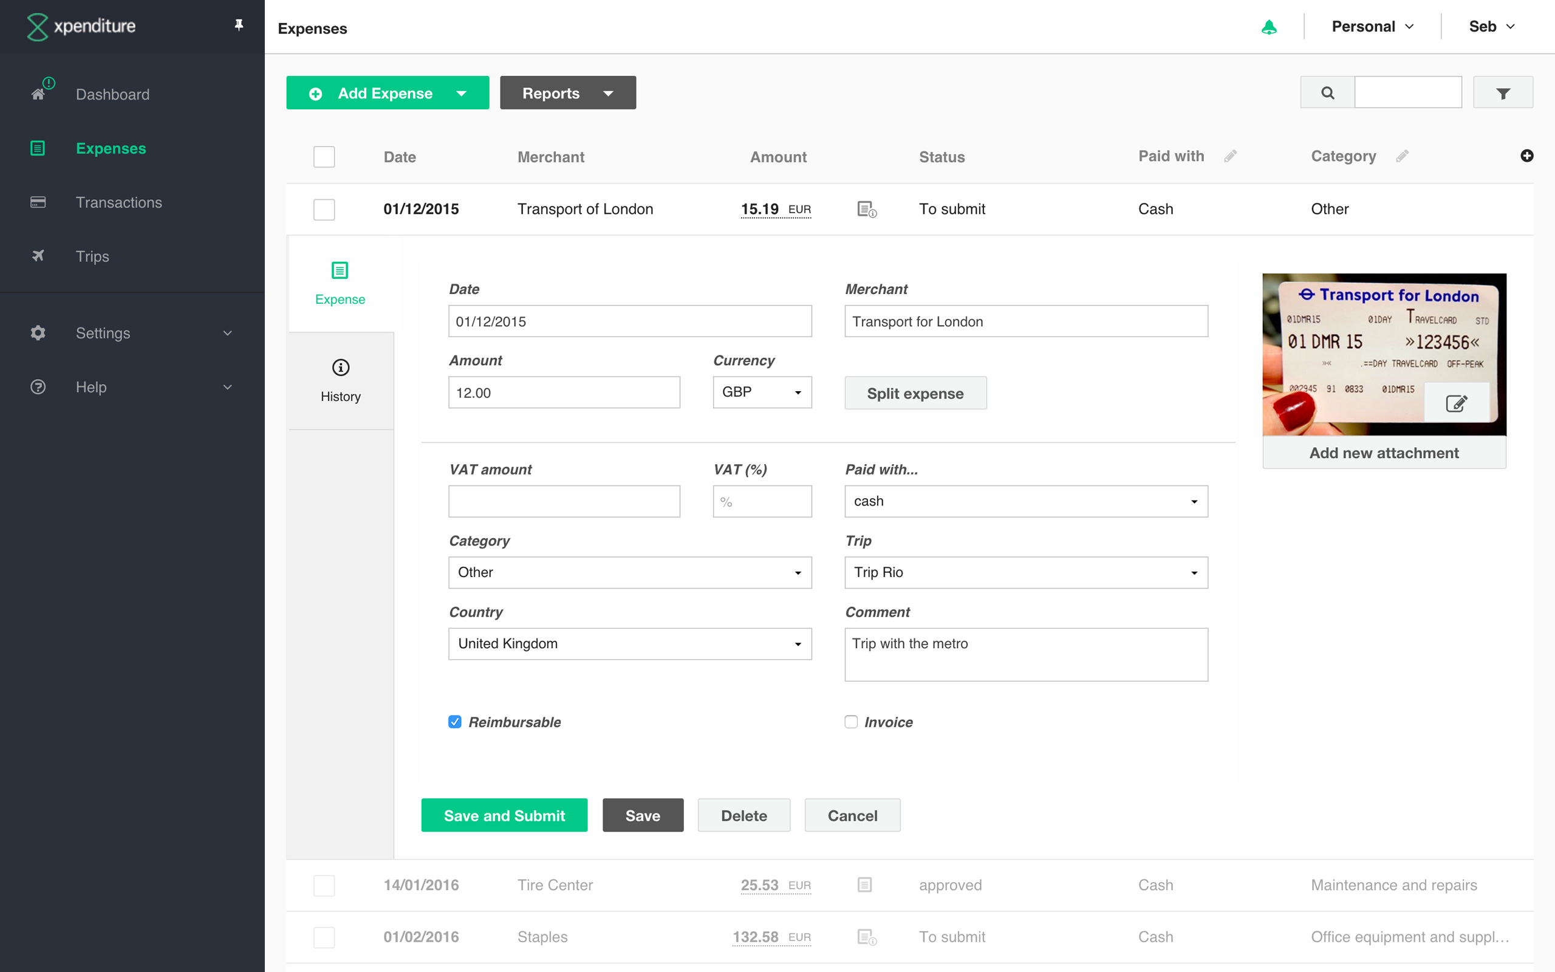Click the add column plus icon
The image size is (1555, 972).
1526,156
